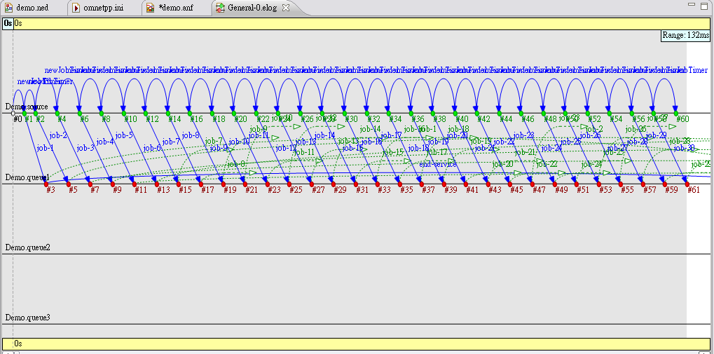Click the bottom 0s time gutter
This screenshot has width=714, height=354.
(x=356, y=343)
